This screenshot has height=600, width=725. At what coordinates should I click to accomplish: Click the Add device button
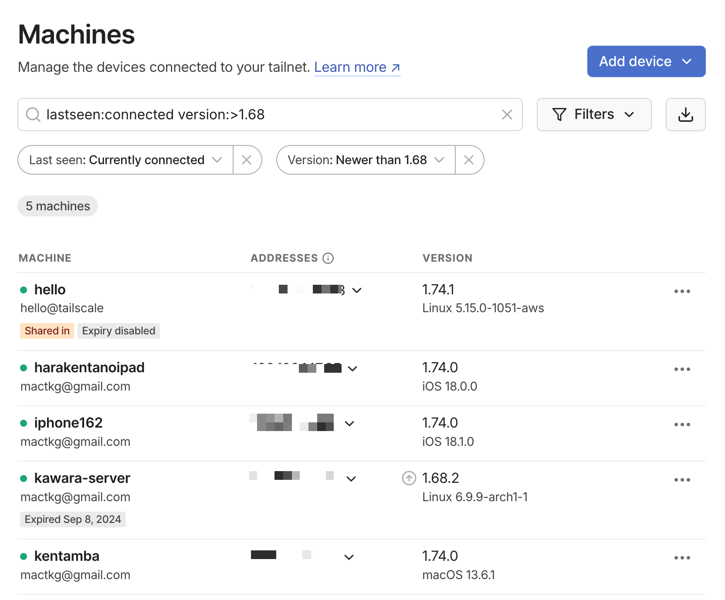[x=646, y=61]
